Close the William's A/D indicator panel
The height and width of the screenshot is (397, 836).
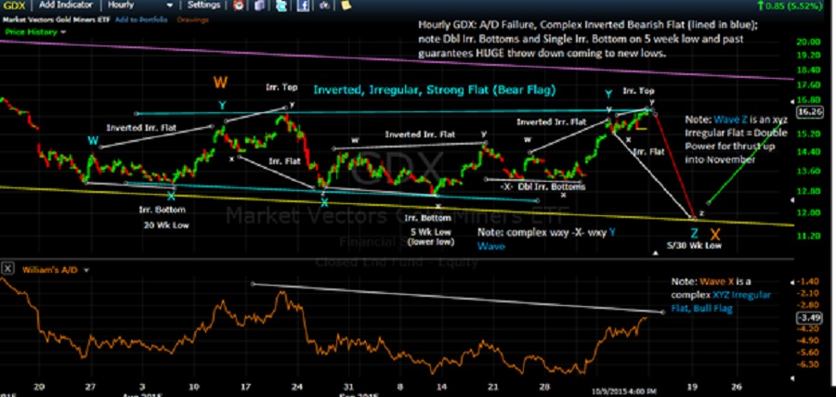click(x=8, y=270)
